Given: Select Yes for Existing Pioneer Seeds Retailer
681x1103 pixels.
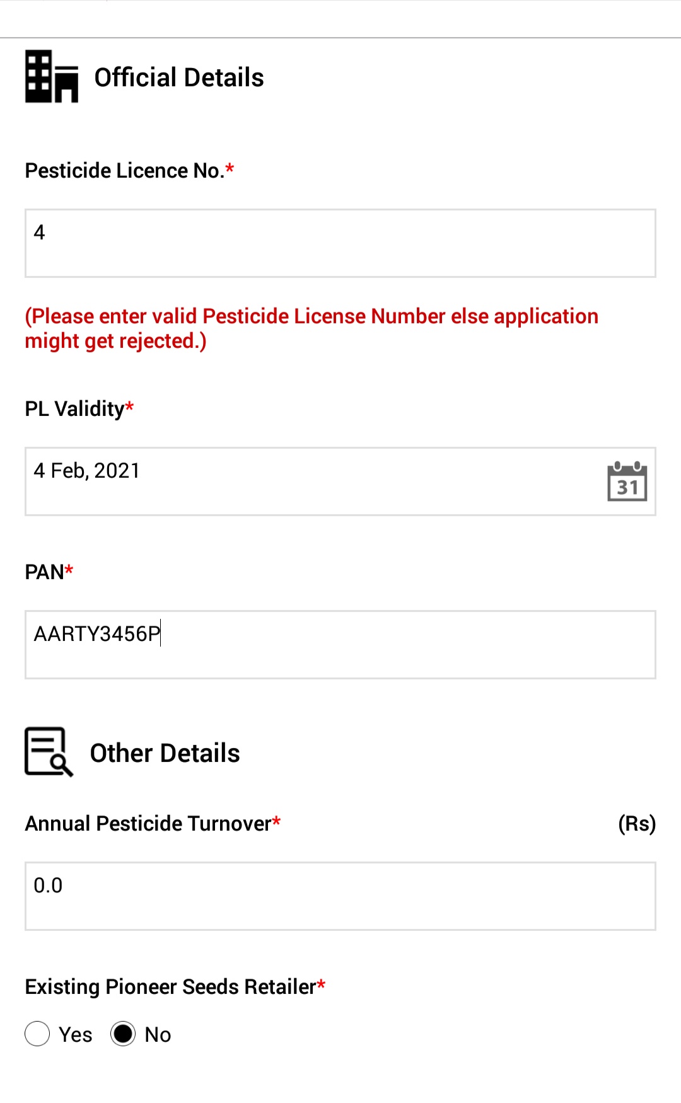Looking at the screenshot, I should [x=37, y=1034].
